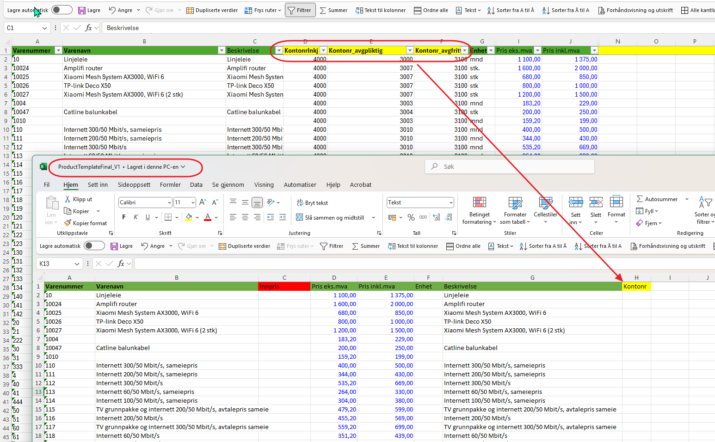The height and width of the screenshot is (442, 715).
Task: Open the Varenavn column filter dropdown arrow
Action: tap(222, 50)
